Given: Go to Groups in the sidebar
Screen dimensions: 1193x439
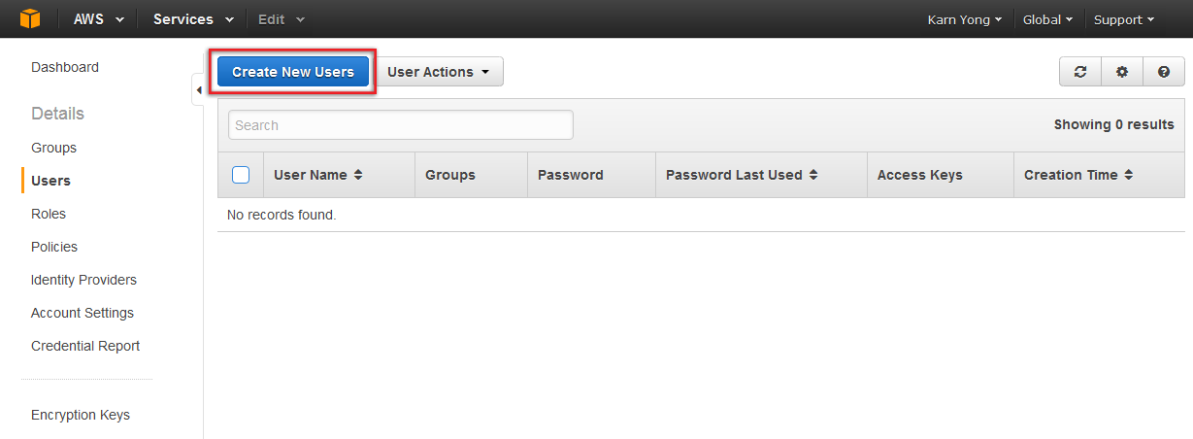Looking at the screenshot, I should pos(53,148).
